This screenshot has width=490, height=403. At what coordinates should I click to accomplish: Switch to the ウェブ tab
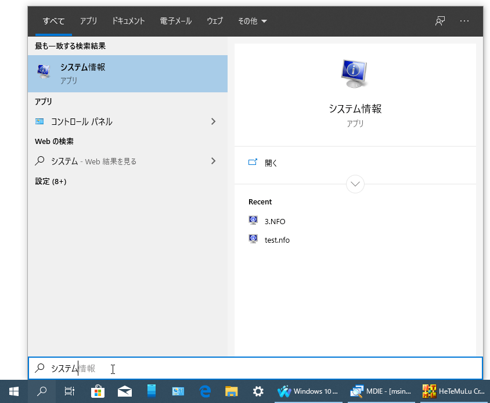pyautogui.click(x=215, y=21)
